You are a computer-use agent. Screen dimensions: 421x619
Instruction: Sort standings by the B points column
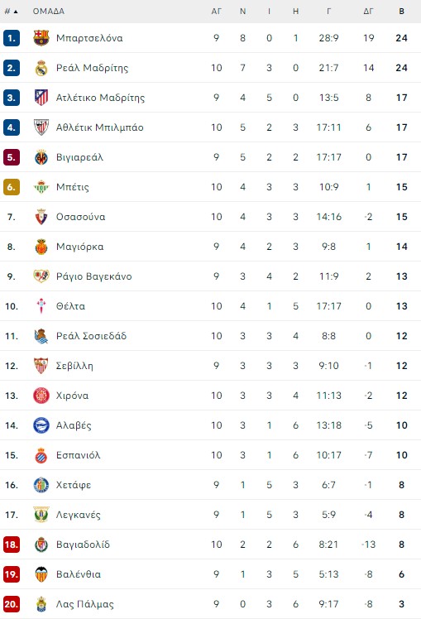point(401,12)
